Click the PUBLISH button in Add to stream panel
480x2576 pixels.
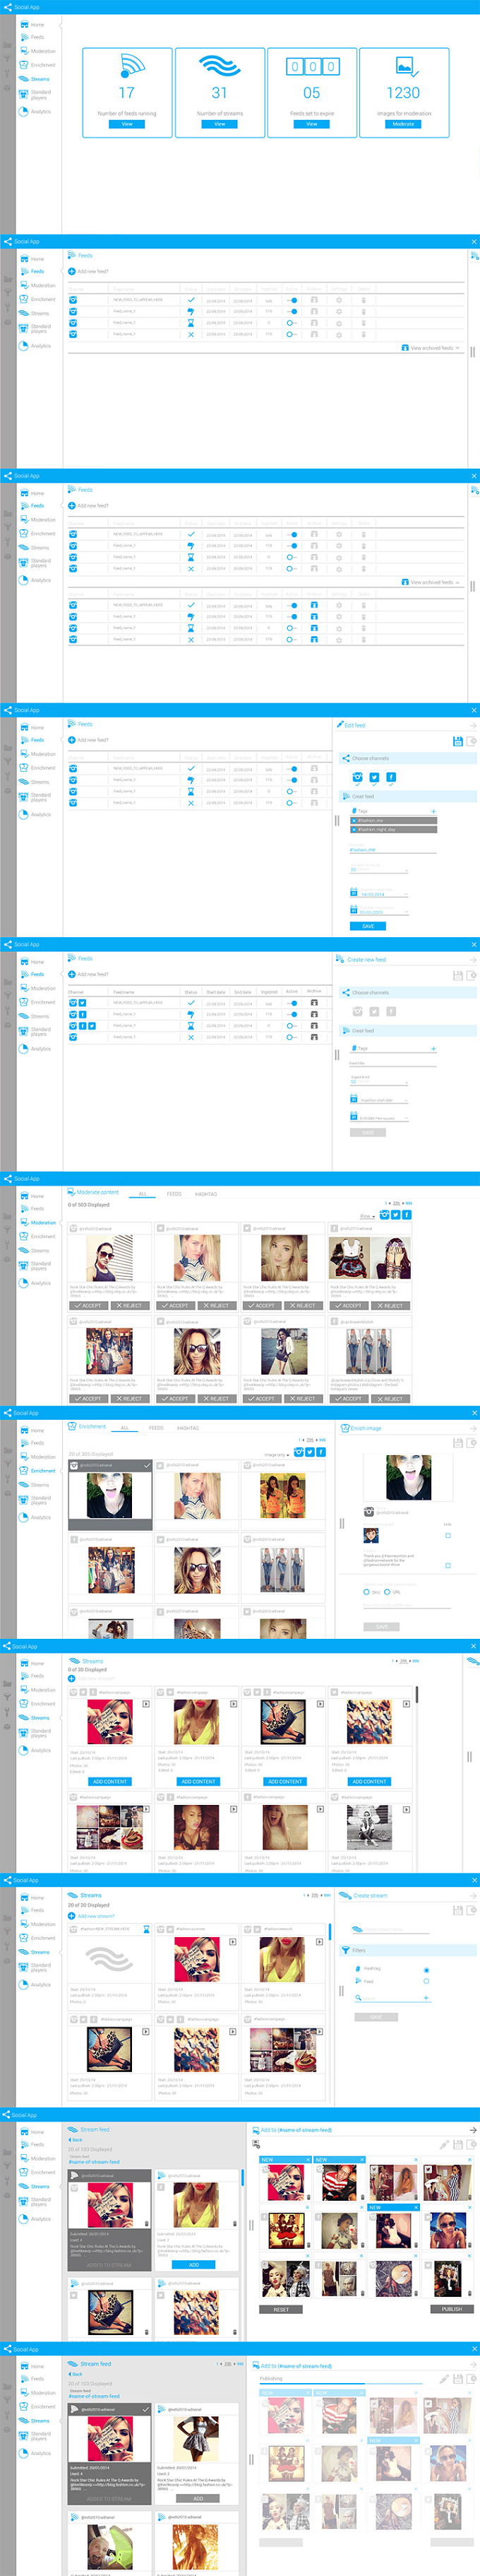pyautogui.click(x=452, y=2309)
